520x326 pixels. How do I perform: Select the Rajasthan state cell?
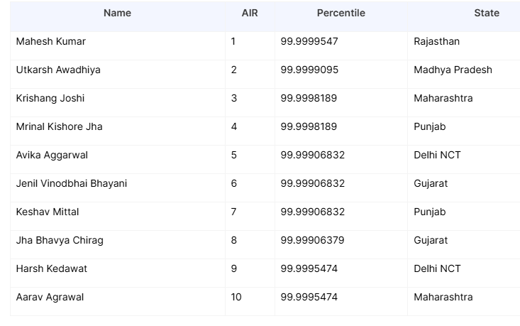[x=436, y=41]
